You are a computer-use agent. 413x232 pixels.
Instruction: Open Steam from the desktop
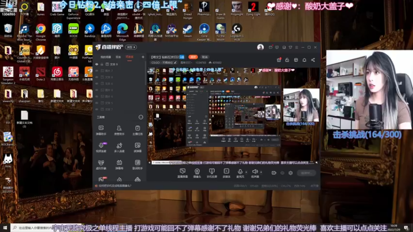coord(188,30)
